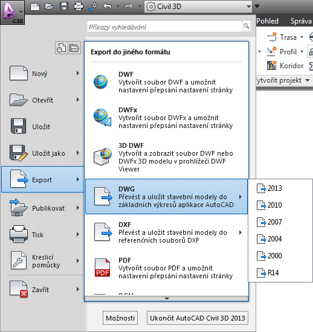Click the match properties crosshair toolbar icon
The height and width of the screenshot is (332, 313).
93,7
